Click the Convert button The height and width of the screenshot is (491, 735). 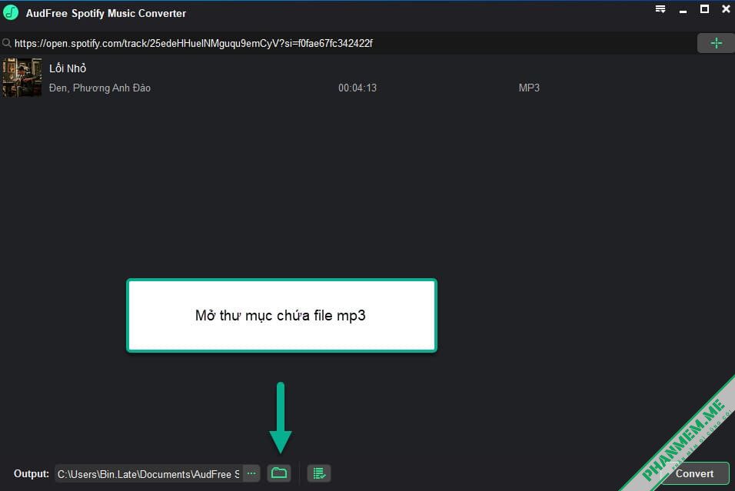[x=694, y=473]
